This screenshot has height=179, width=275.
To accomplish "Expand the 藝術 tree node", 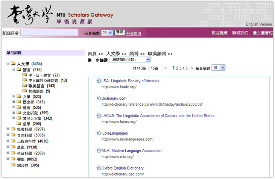I will (x=14, y=107).
